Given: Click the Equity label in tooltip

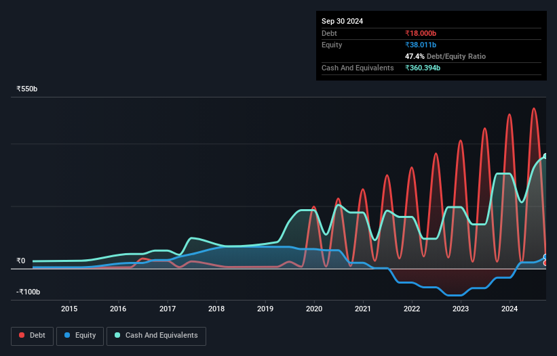Looking at the screenshot, I should pyautogui.click(x=332, y=45).
